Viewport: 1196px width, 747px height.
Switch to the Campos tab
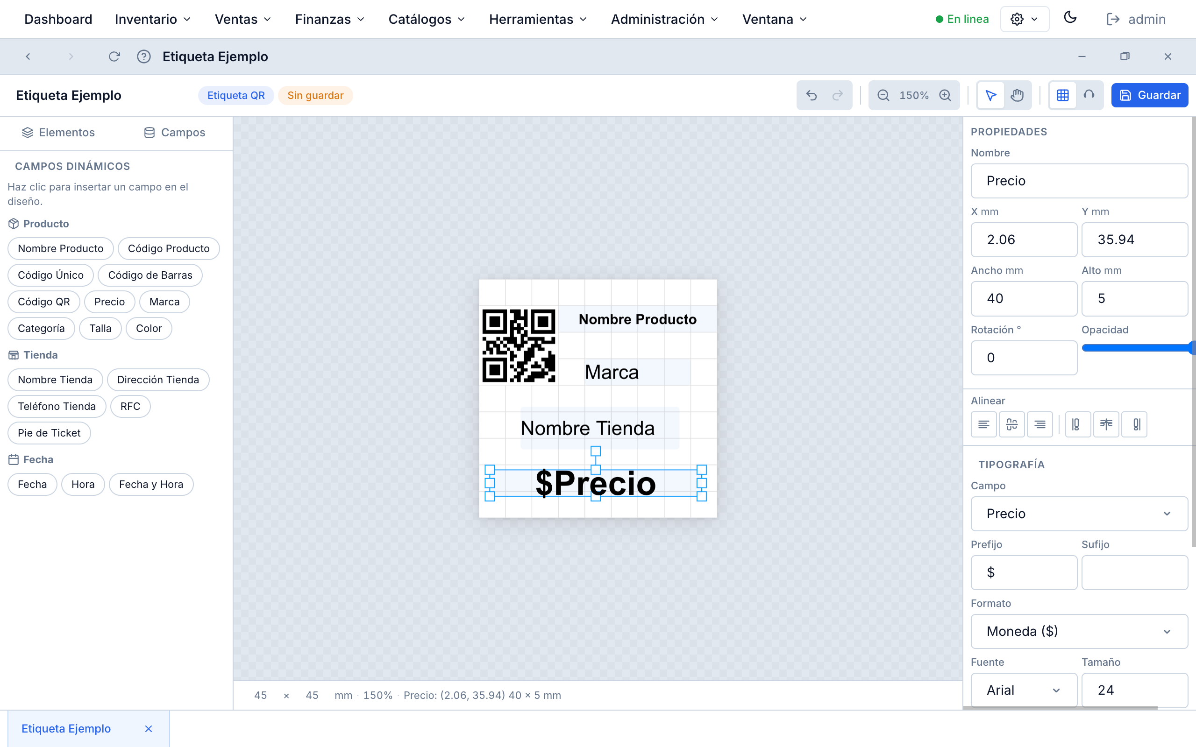tap(174, 132)
